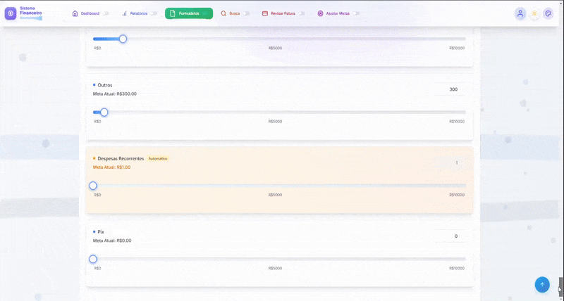Toggle the switch next to Relatórios

[153, 13]
